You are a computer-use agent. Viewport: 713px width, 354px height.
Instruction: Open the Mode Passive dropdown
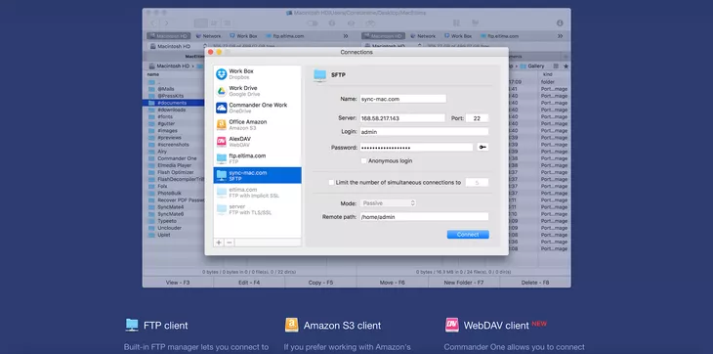(389, 203)
